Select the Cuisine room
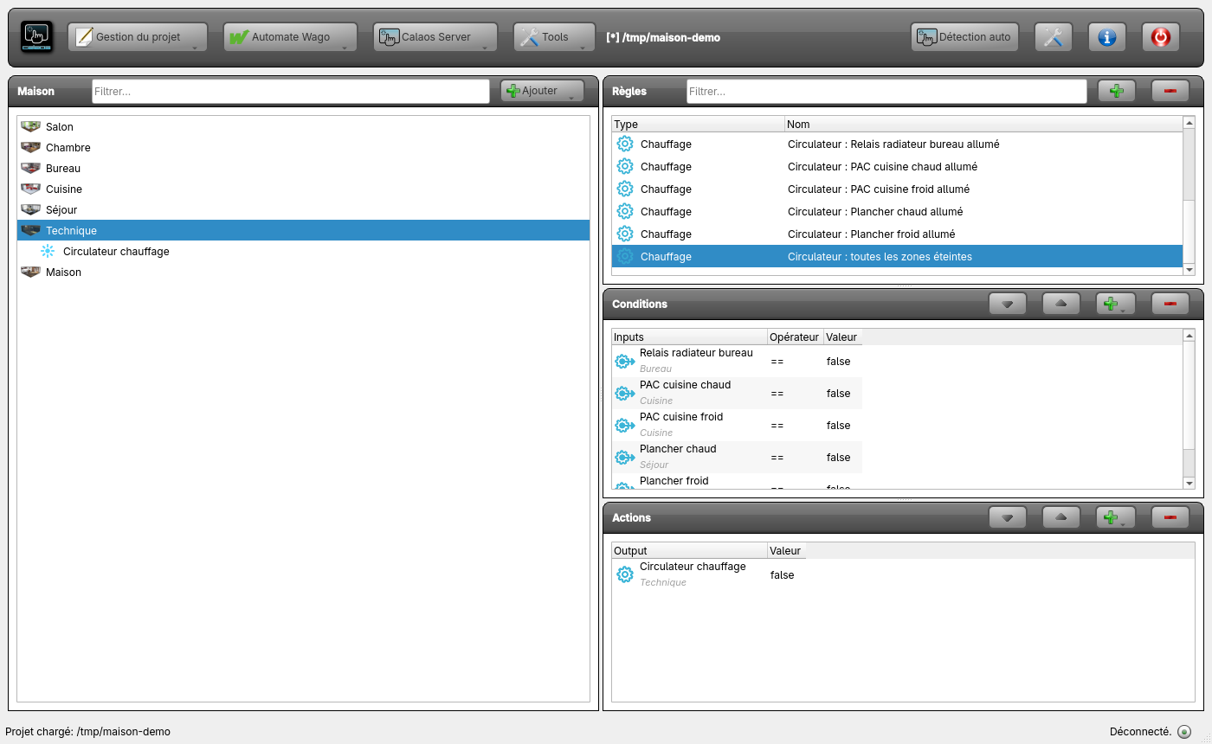 point(303,189)
